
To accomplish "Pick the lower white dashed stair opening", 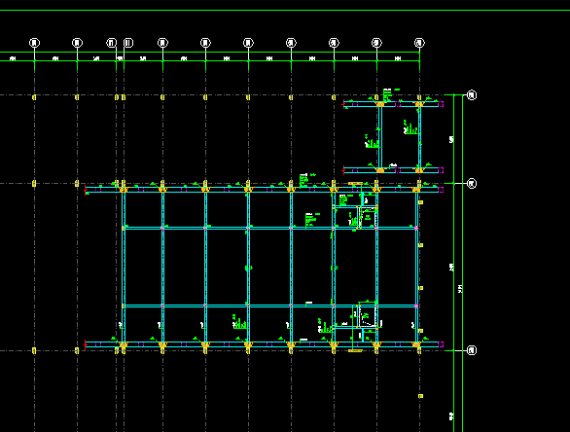I will click(368, 315).
